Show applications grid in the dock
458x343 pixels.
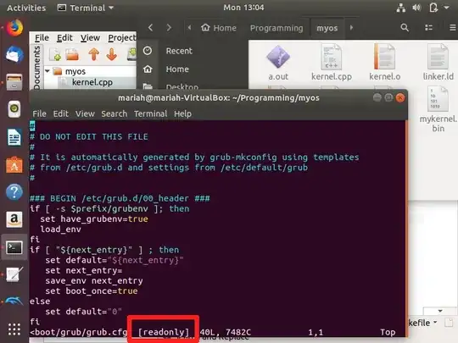tap(14, 329)
